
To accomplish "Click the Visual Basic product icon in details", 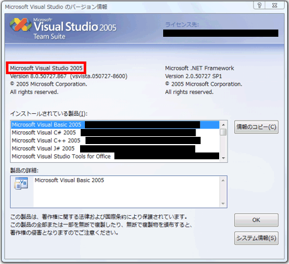I will coord(21,183).
